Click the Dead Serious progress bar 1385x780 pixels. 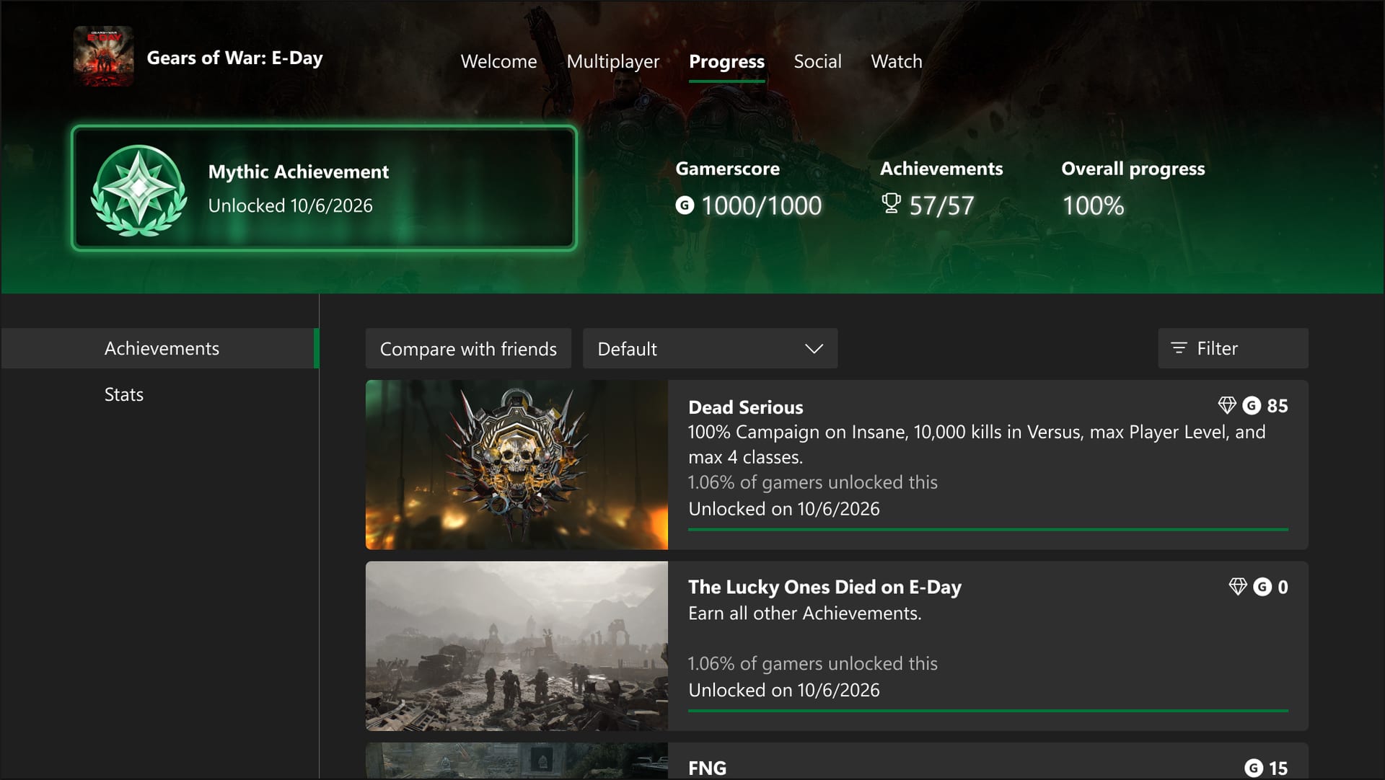[988, 529]
